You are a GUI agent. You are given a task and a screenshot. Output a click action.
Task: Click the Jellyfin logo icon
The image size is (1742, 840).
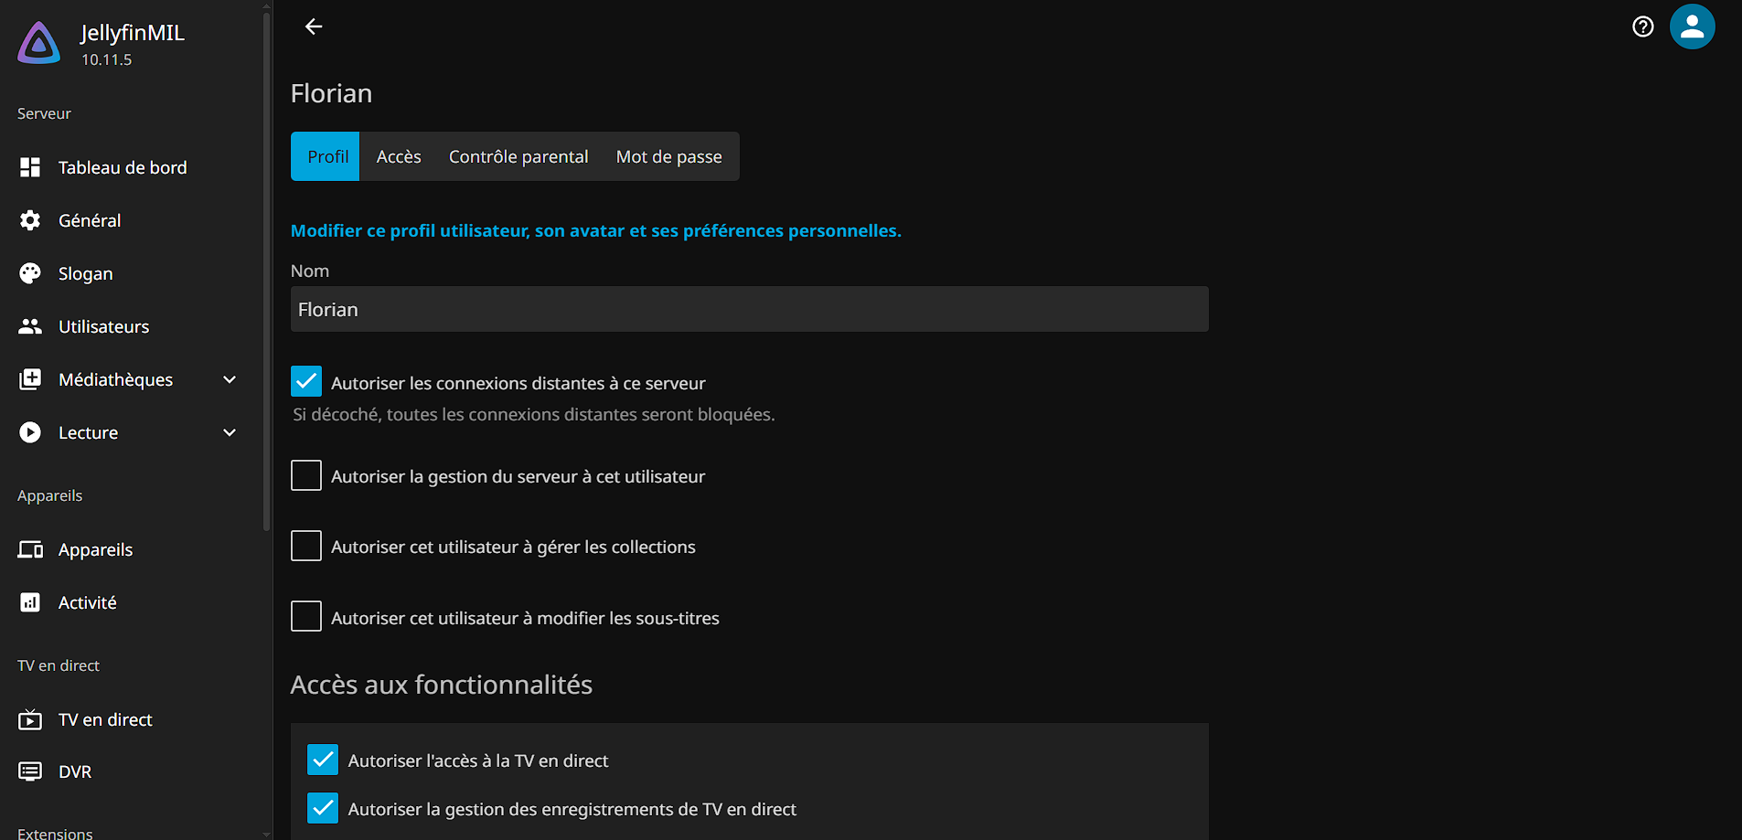click(39, 43)
